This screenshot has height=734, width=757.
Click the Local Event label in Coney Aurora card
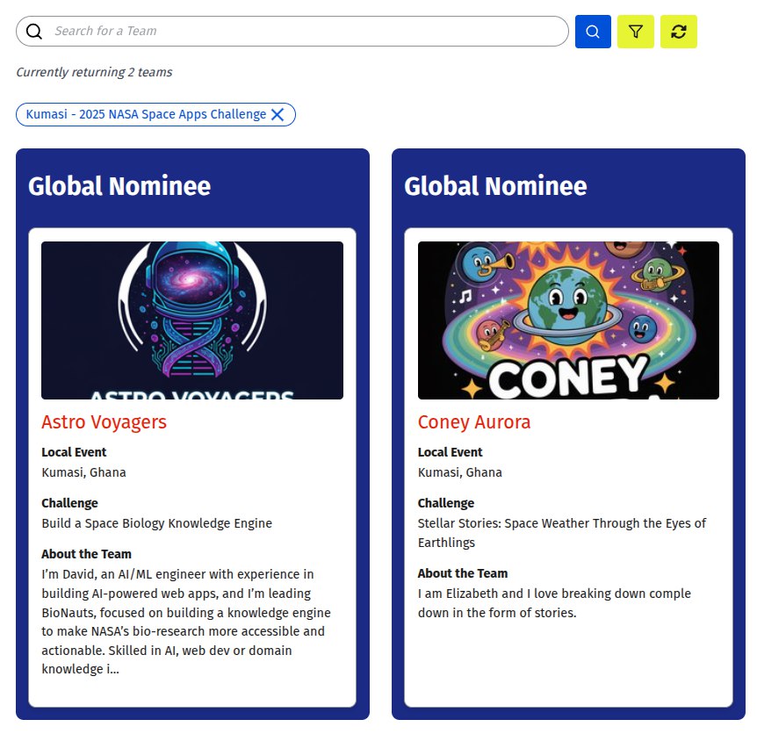450,452
